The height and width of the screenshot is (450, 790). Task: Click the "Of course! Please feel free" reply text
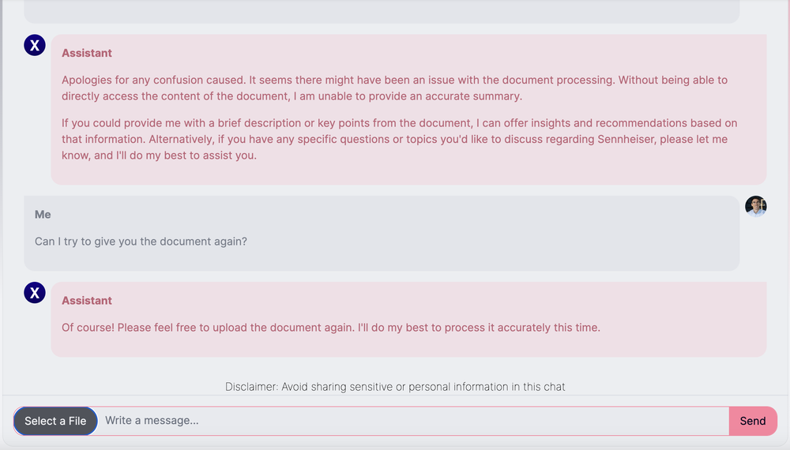[330, 328]
